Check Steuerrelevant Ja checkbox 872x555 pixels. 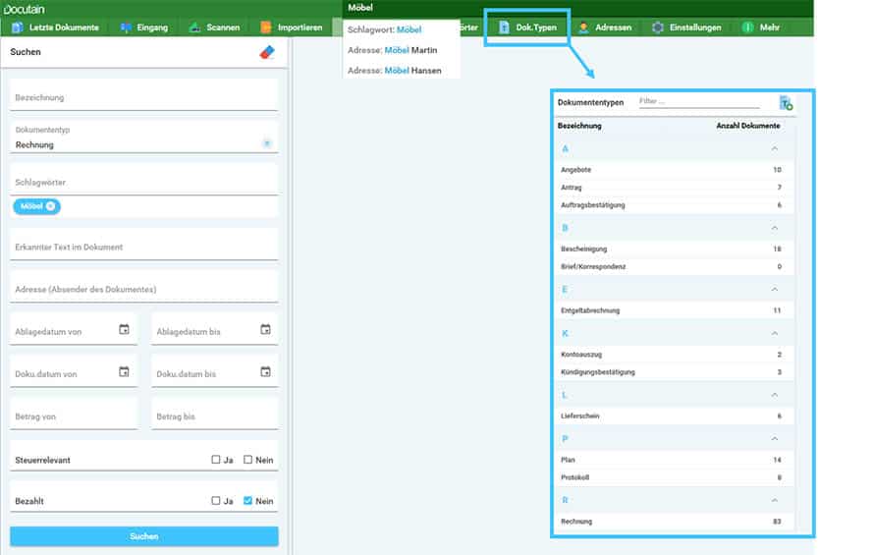[x=216, y=460]
